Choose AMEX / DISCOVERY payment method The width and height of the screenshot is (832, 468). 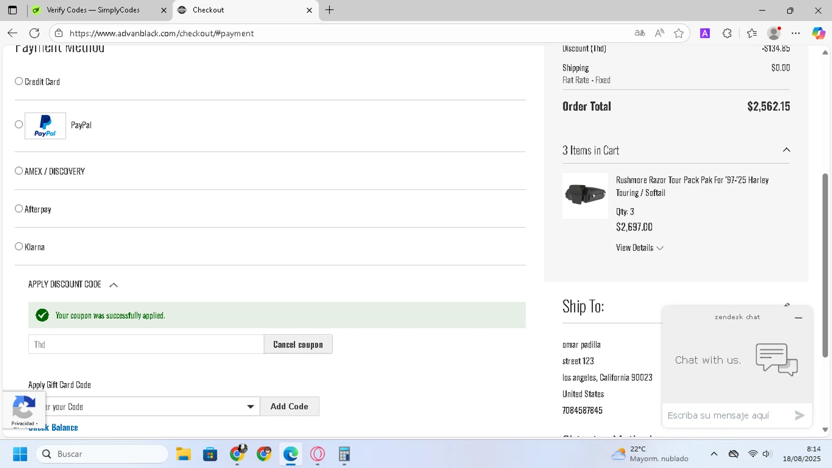pos(19,171)
